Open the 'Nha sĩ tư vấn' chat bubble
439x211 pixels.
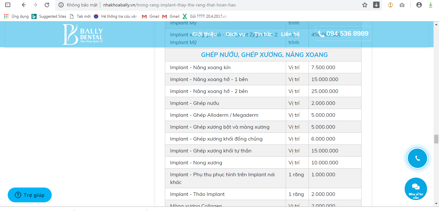416,189
